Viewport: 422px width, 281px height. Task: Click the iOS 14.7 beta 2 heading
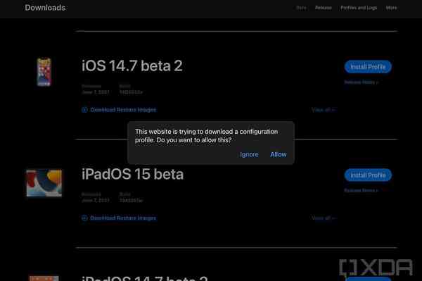[132, 65]
